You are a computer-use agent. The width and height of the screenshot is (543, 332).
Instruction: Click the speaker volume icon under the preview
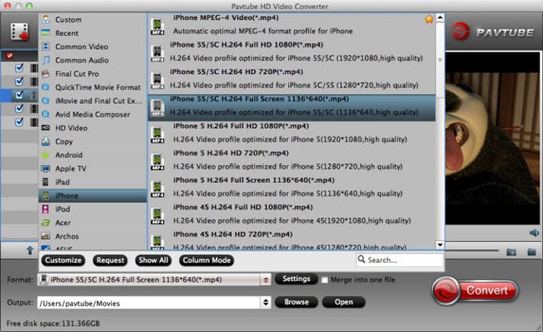tap(534, 233)
